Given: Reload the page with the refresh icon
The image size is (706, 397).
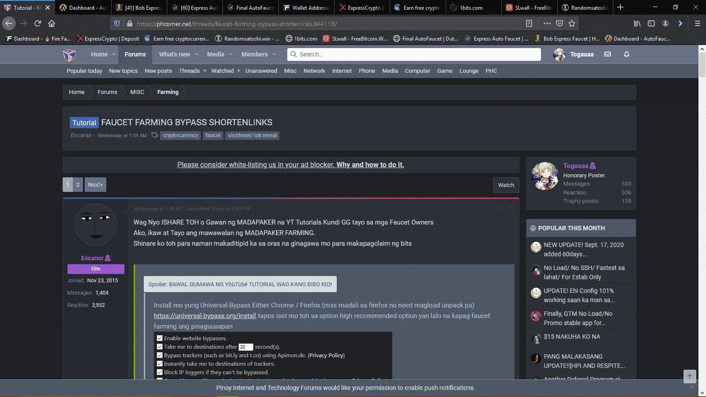Looking at the screenshot, I should tap(38, 23).
